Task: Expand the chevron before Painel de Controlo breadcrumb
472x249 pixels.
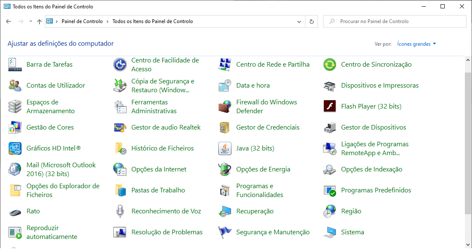Action: (57, 21)
